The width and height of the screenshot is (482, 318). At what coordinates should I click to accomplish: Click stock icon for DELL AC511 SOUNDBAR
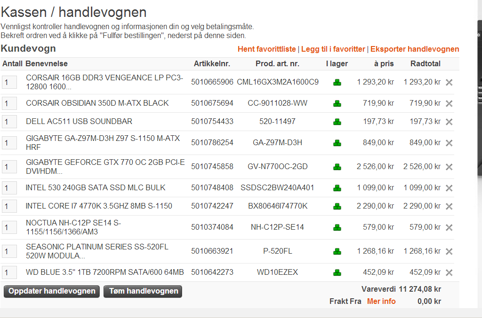click(x=337, y=122)
